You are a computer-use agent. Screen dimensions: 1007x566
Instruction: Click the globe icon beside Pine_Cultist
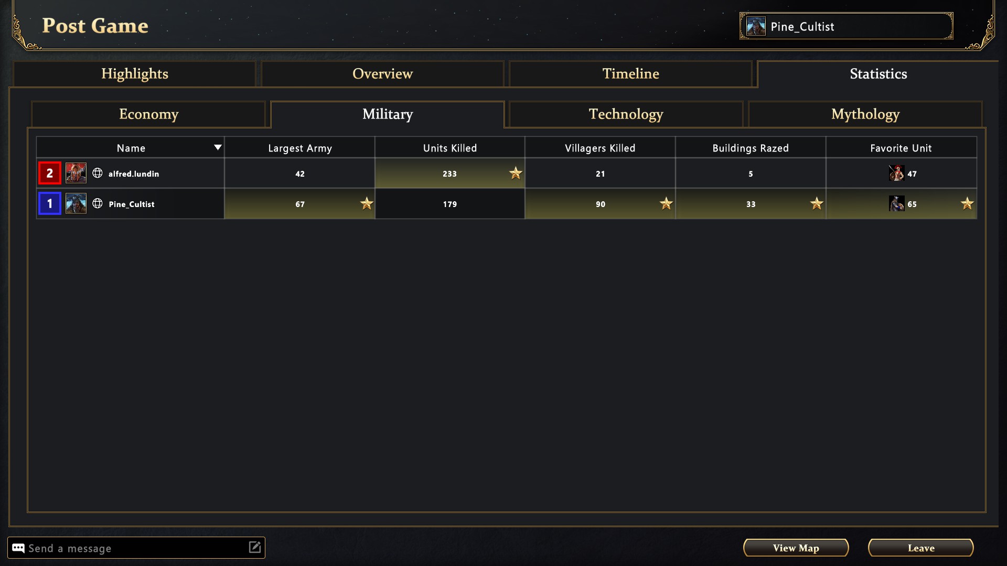point(98,203)
